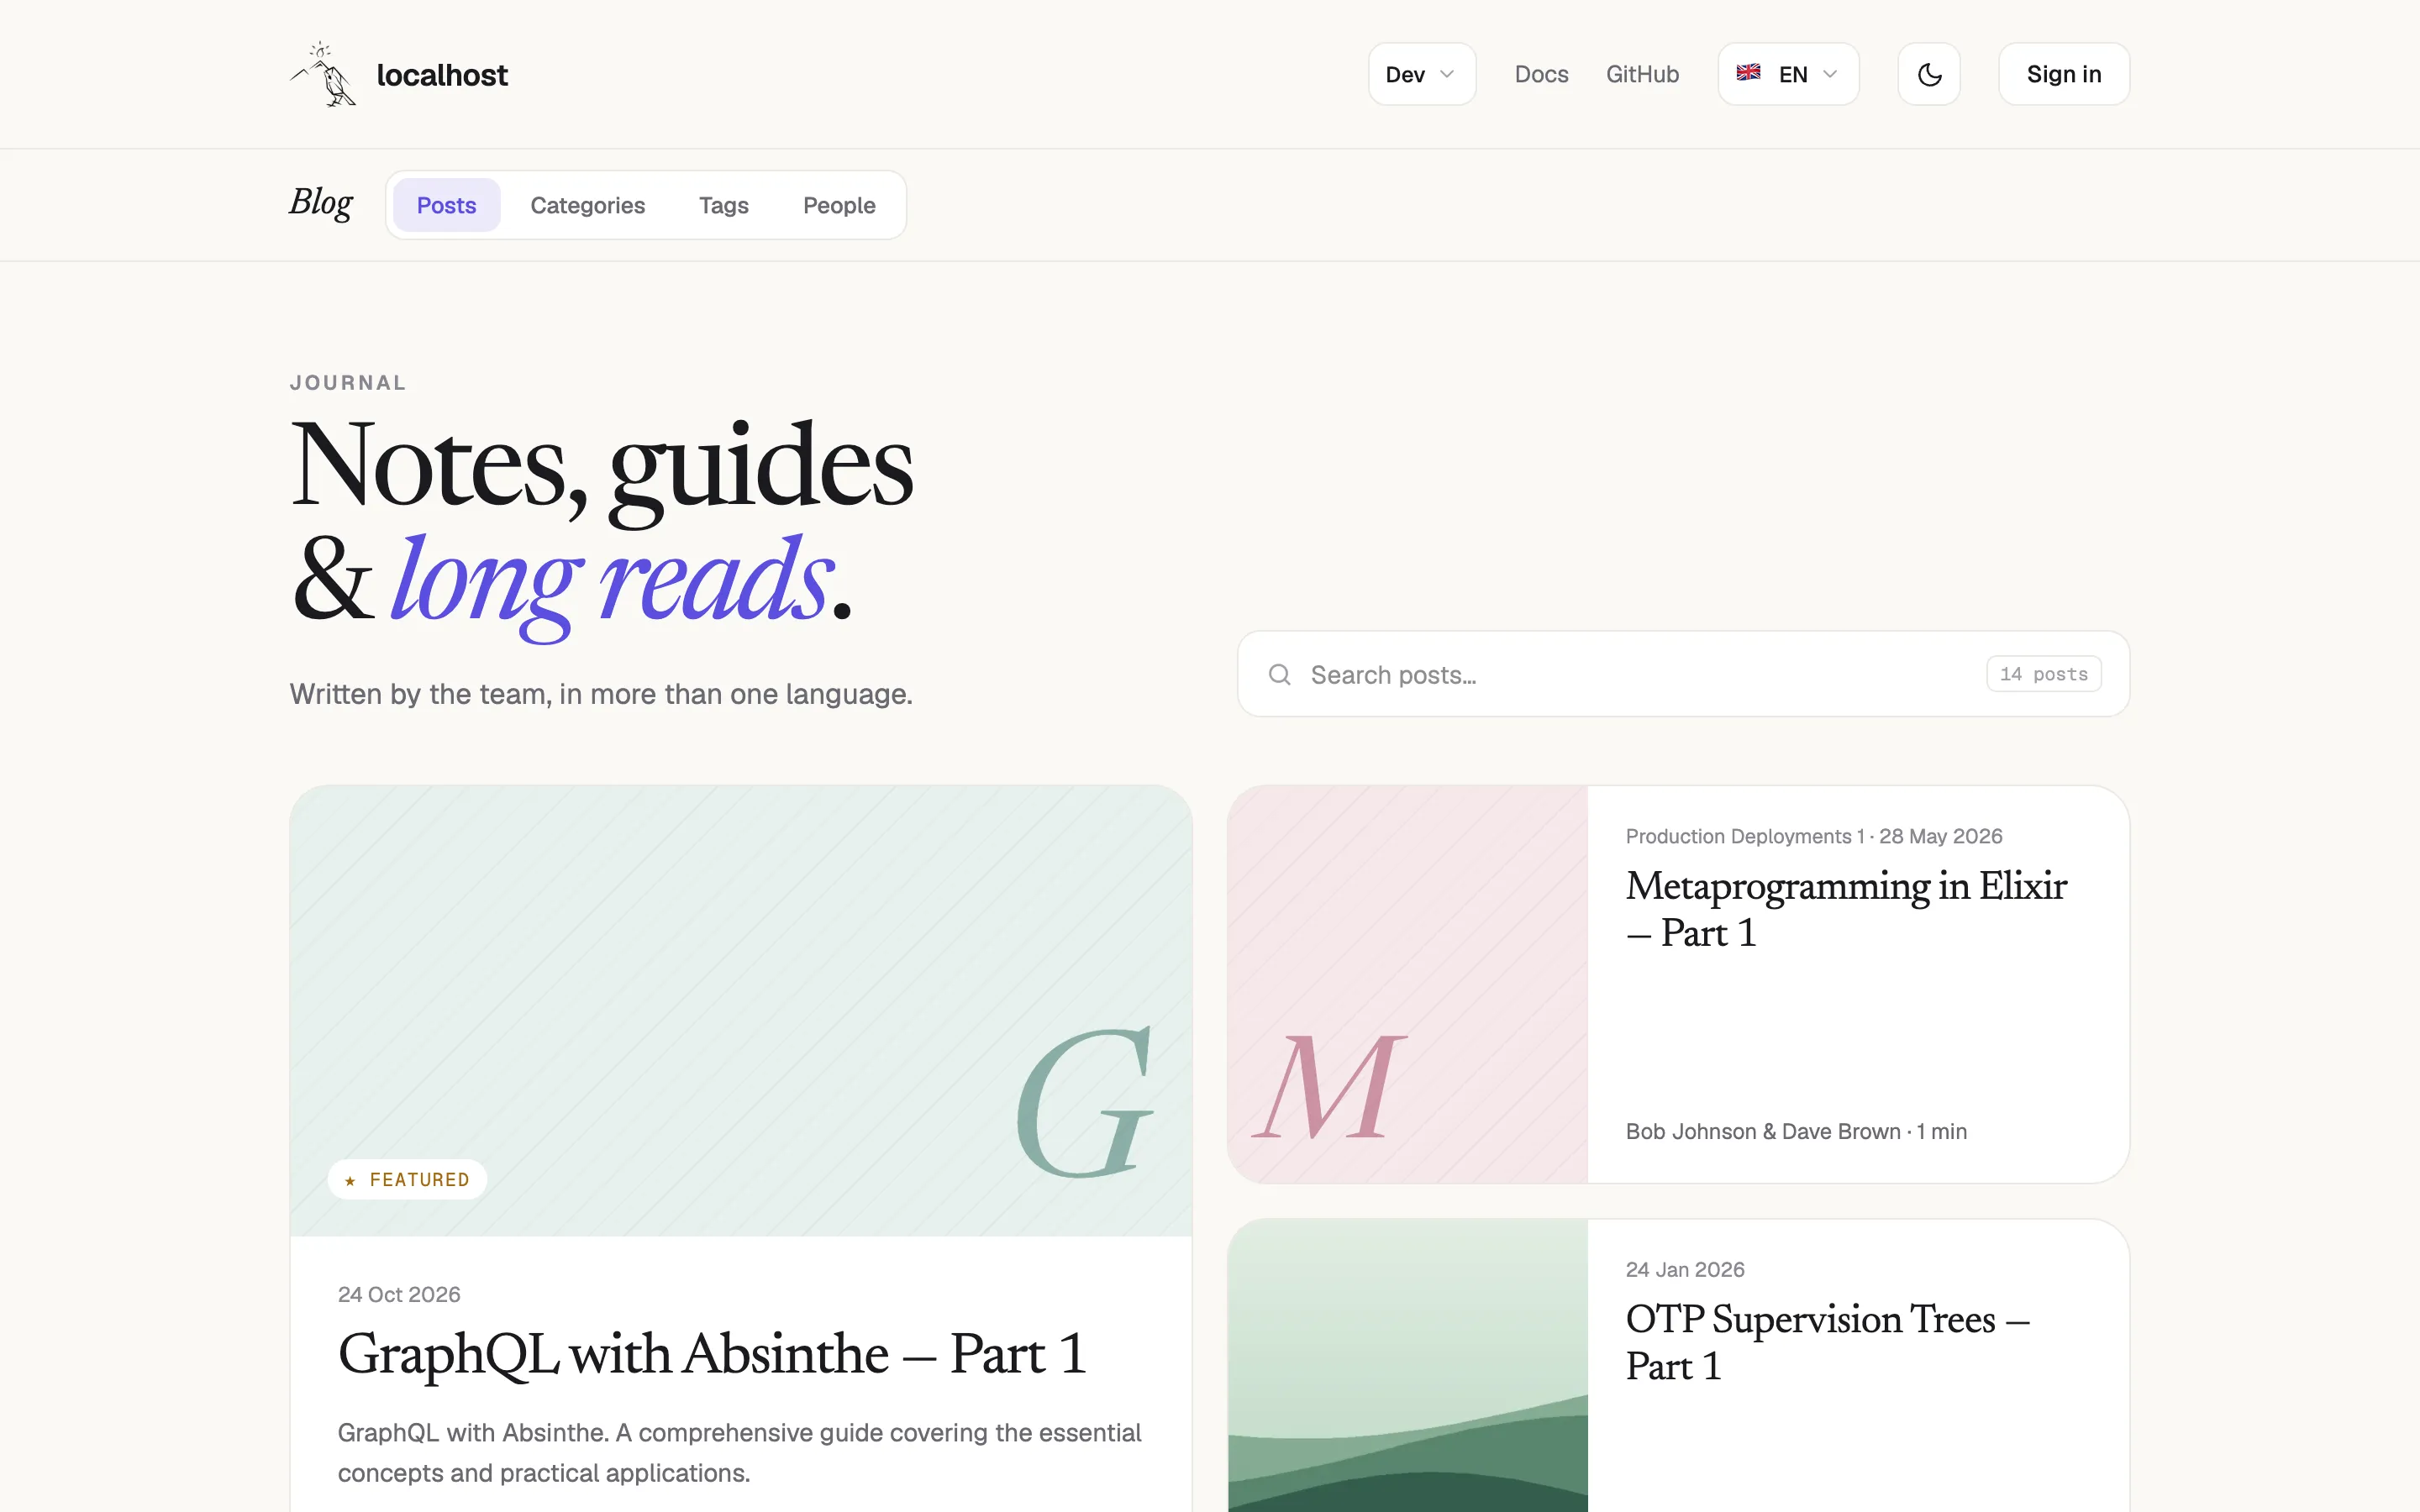The height and width of the screenshot is (1512, 2420).
Task: Open the GraphQL with Absinthe cover image
Action: pos(741,1010)
